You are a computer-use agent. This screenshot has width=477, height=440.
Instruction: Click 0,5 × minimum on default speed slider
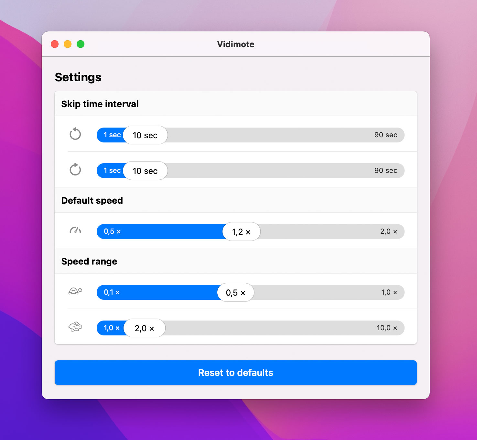[x=112, y=231]
